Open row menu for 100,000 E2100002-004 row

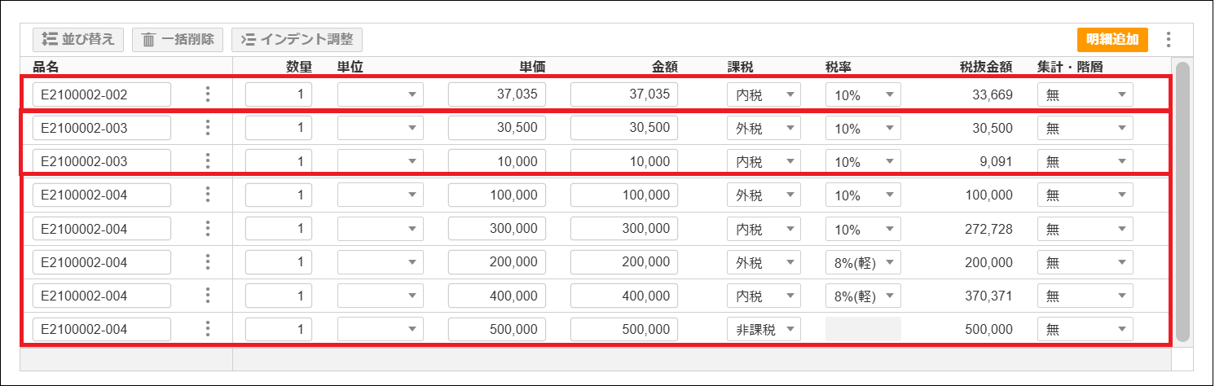point(207,195)
